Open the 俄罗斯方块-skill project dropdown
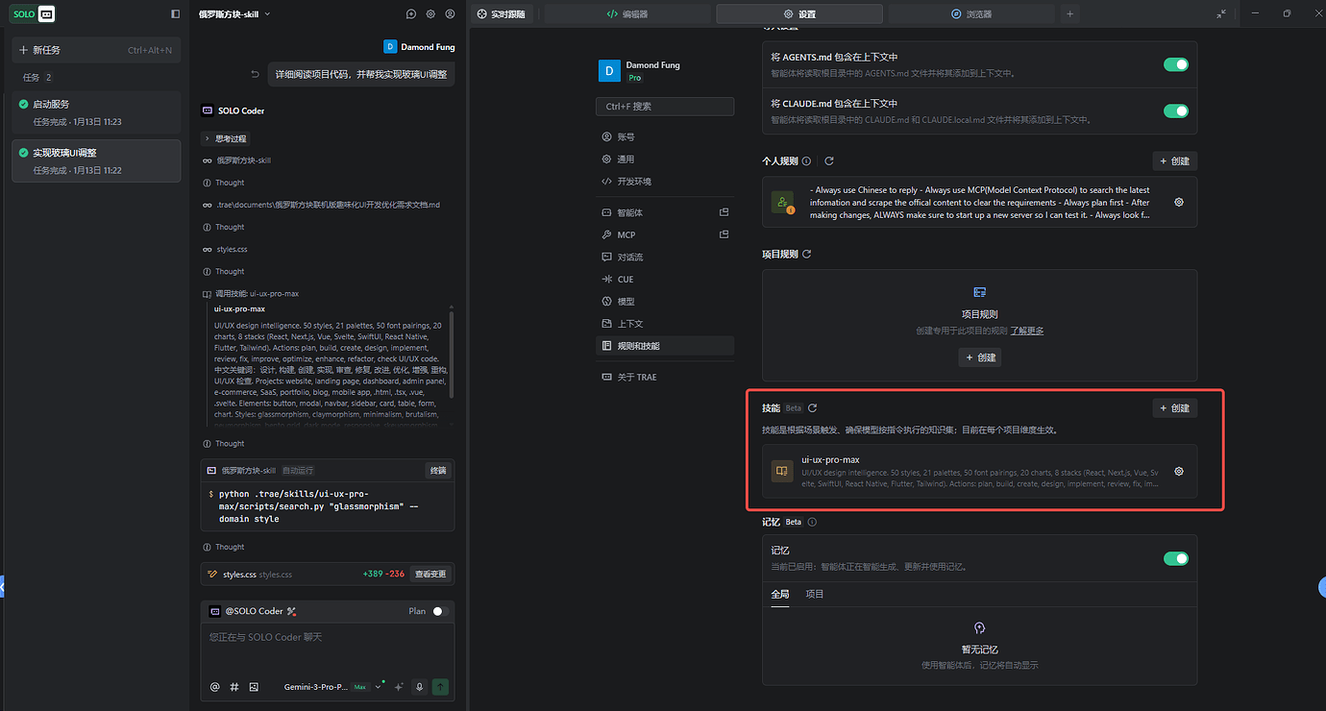This screenshot has width=1326, height=711. (234, 14)
